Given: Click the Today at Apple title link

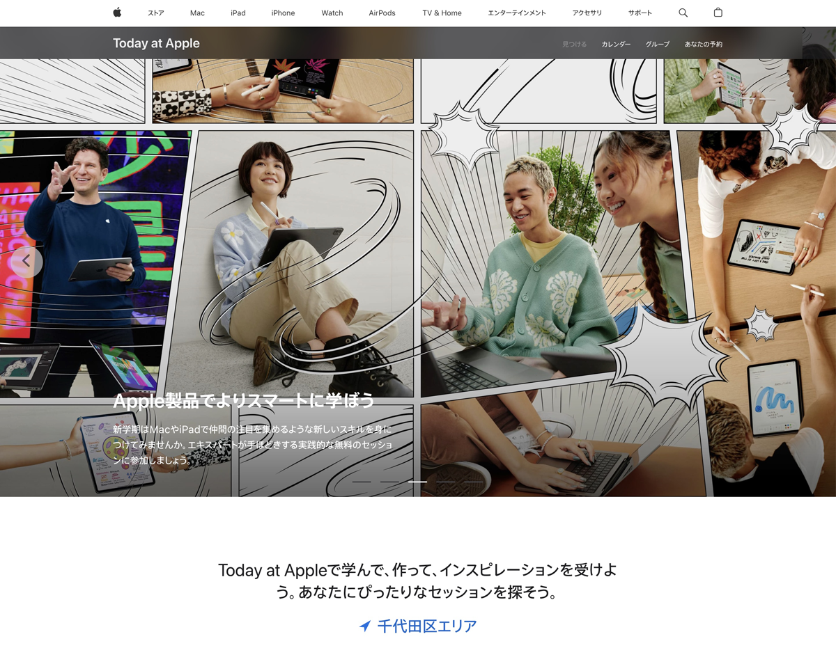Looking at the screenshot, I should 156,43.
